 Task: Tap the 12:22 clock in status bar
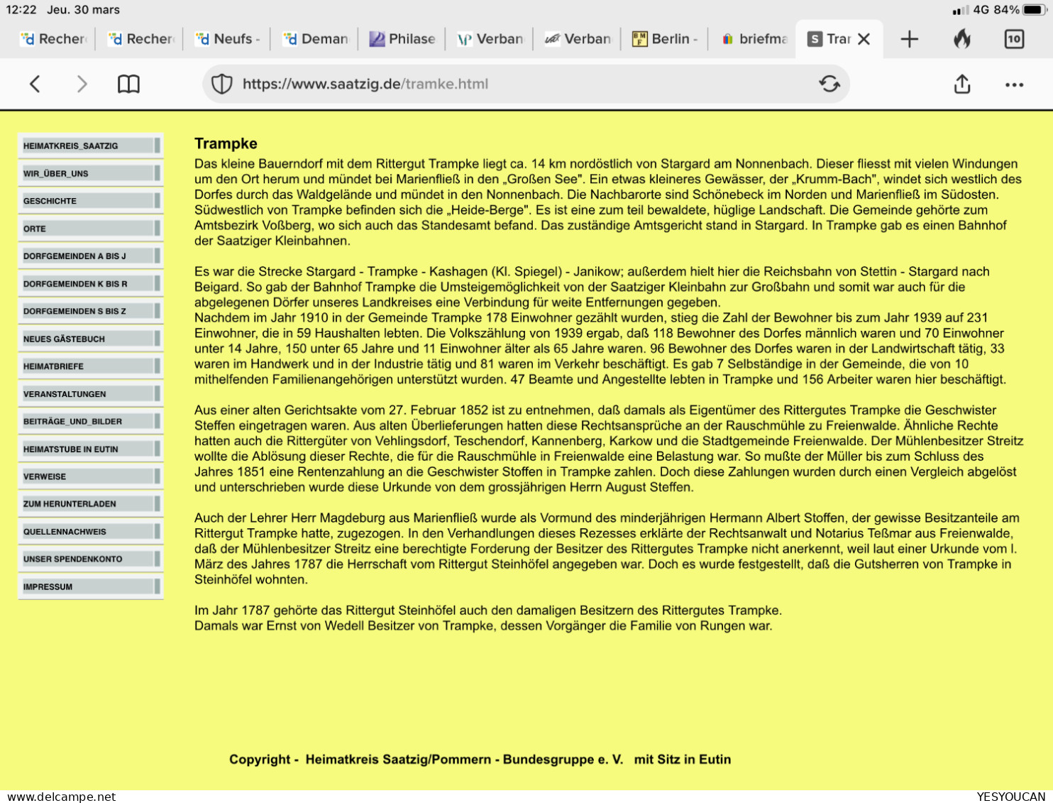click(x=21, y=10)
